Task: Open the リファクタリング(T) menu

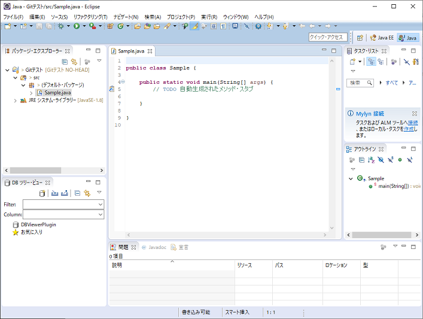Action: coord(90,17)
